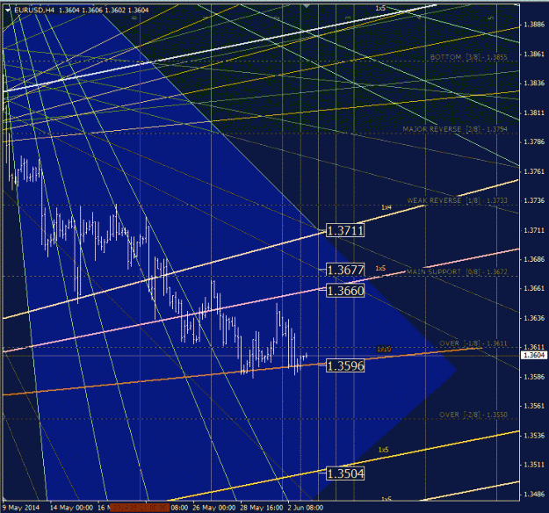Click the 1.3486 value on the price scale
Screen dimensions: 549x513
534,495
